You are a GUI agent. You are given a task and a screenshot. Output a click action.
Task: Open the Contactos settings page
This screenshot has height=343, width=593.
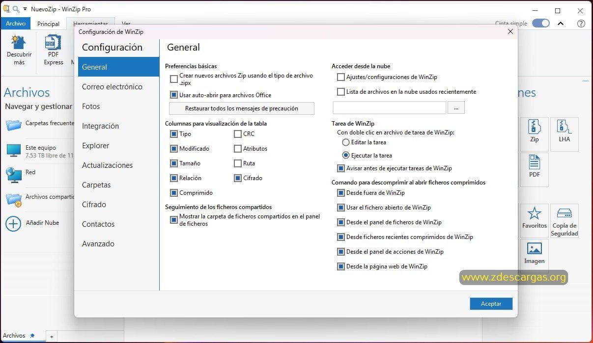[118, 224]
